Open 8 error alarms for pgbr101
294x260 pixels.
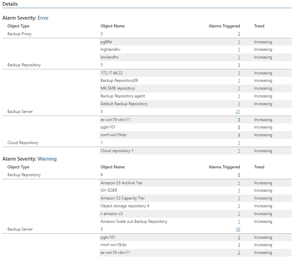pyautogui.click(x=239, y=127)
